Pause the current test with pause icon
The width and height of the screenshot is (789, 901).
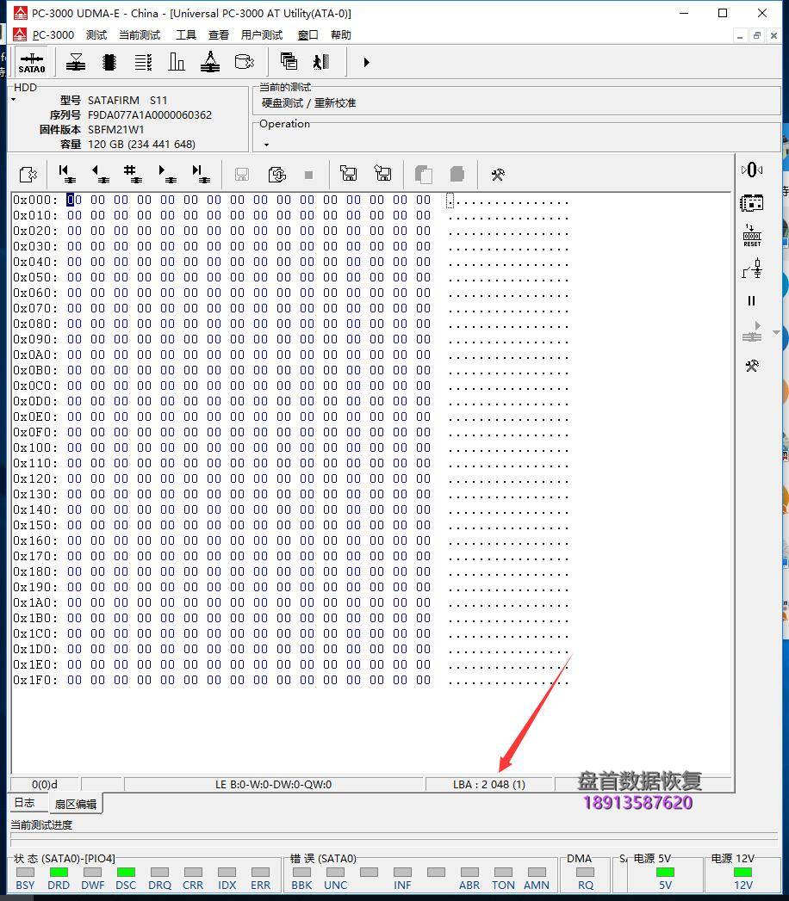[751, 300]
